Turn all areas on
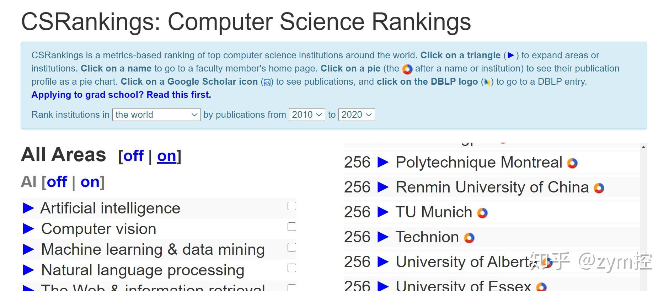Screen dimensions: 669x291 coord(167,156)
